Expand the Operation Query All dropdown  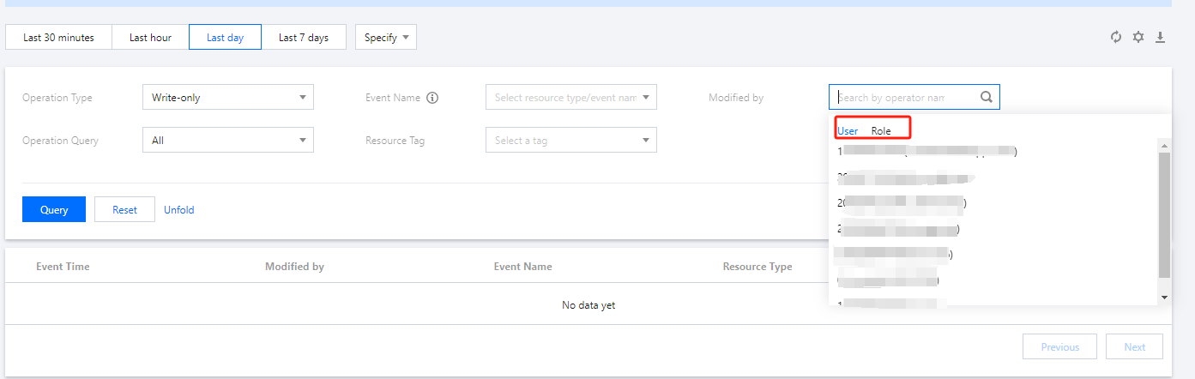[x=227, y=140]
